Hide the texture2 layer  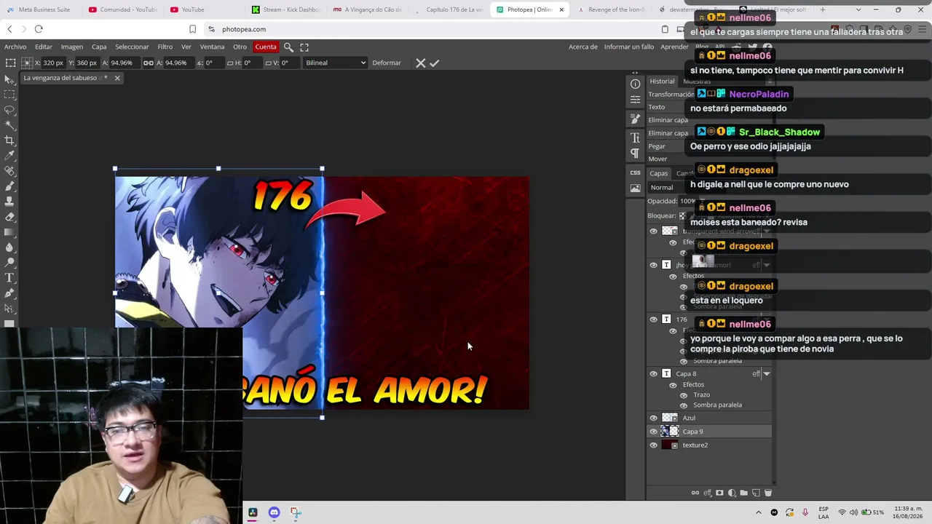tap(653, 445)
